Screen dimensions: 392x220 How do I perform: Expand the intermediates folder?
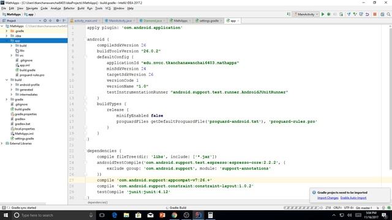pos(12,95)
